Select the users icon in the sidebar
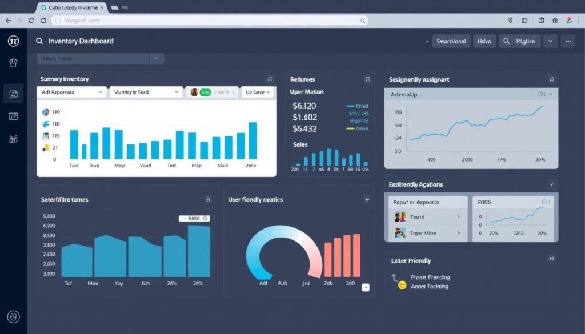The height and width of the screenshot is (334, 585). [x=13, y=138]
